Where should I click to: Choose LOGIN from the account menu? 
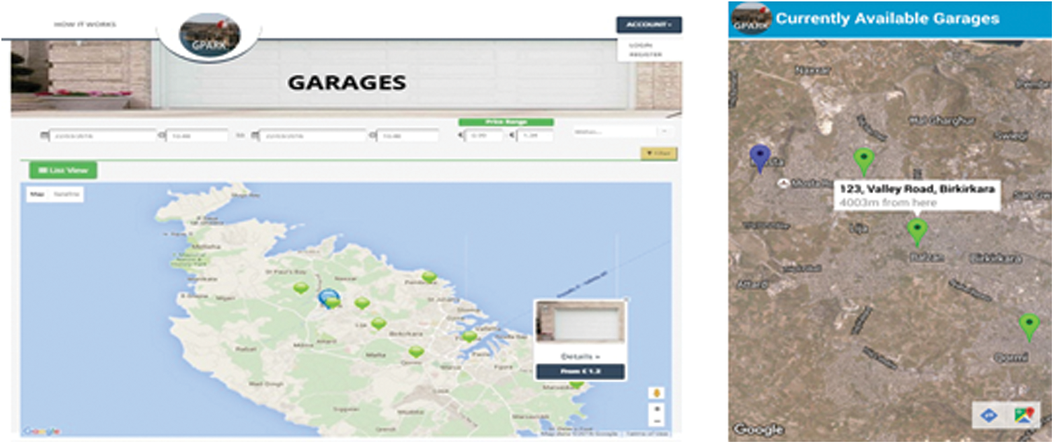click(x=640, y=45)
